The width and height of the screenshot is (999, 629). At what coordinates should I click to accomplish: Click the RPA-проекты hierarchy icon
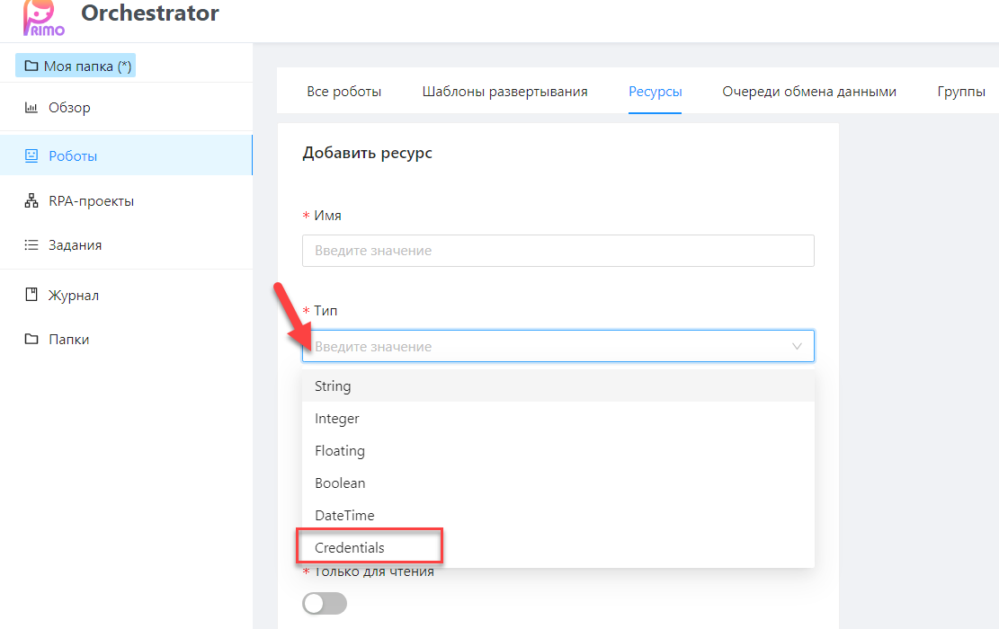(31, 201)
